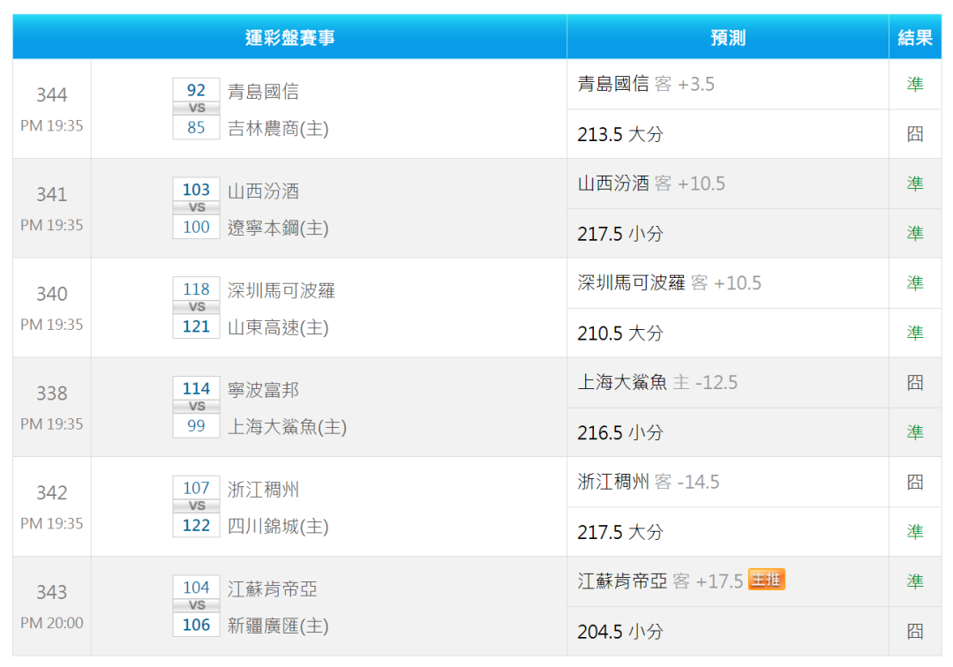
Task: Click the score 99 for 上海大鯊魚
Action: 196,426
